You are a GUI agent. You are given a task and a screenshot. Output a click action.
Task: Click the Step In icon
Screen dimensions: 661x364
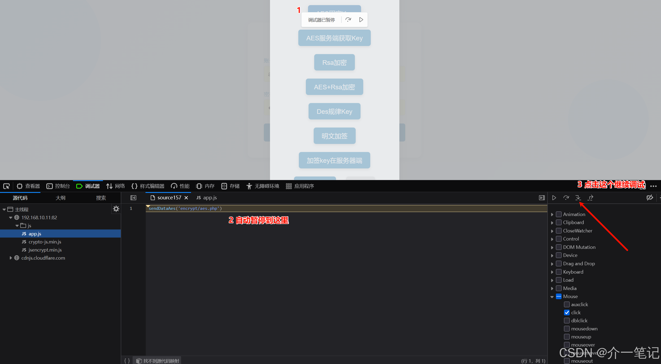click(578, 198)
